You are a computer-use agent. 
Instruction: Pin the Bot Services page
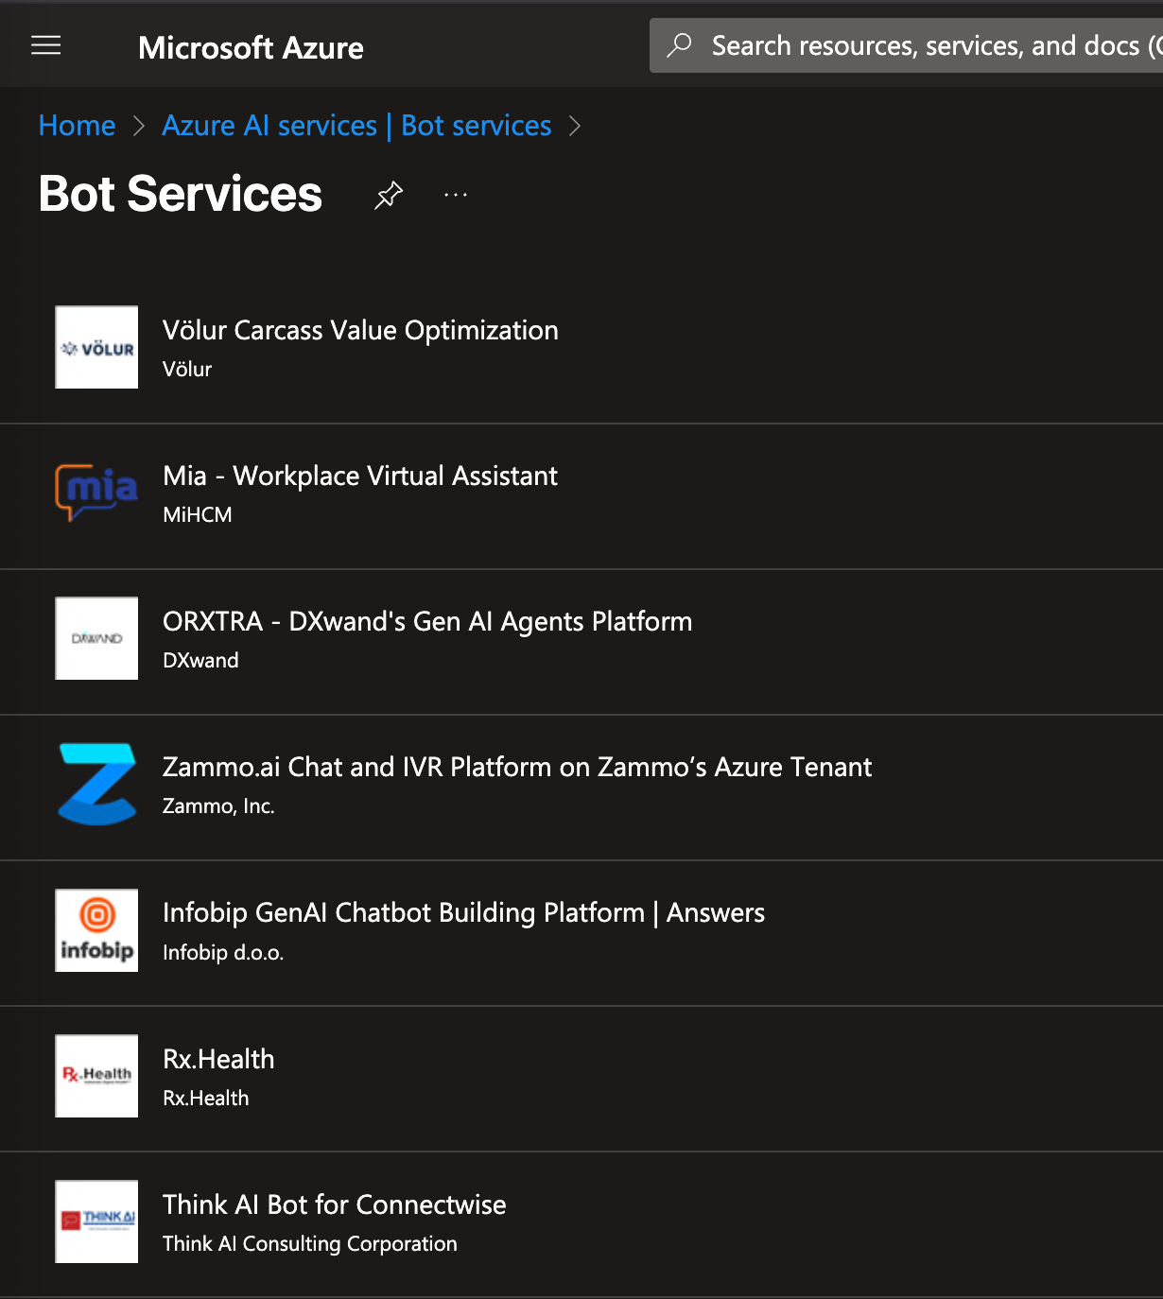point(388,196)
